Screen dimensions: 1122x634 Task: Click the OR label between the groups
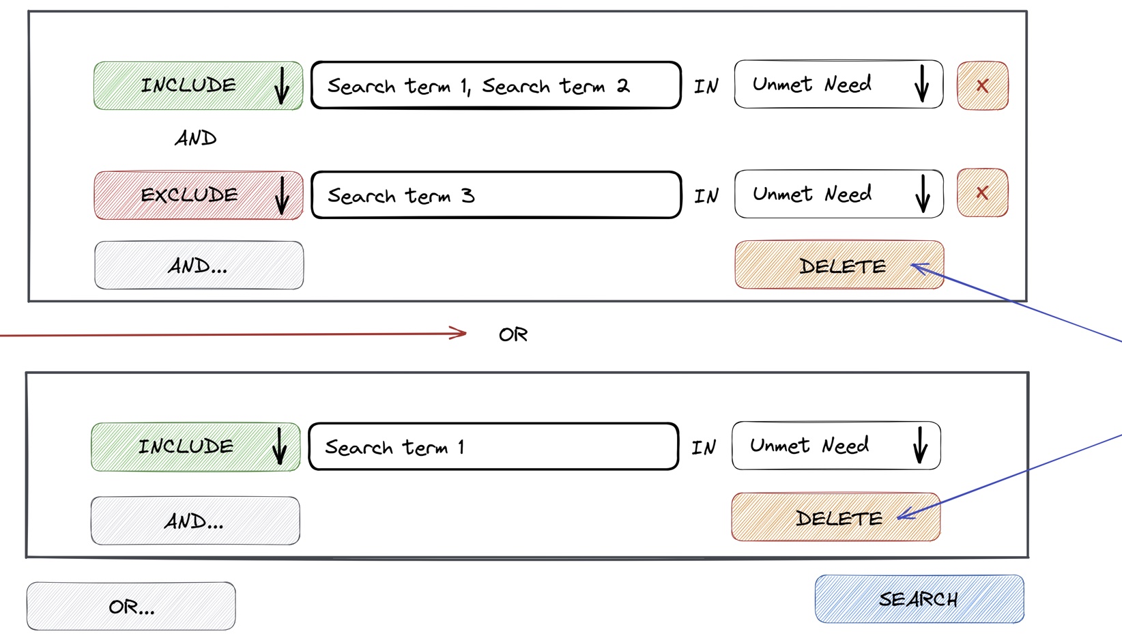pyautogui.click(x=513, y=334)
